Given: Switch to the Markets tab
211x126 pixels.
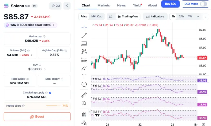Looking at the screenshot, I should (104, 5).
